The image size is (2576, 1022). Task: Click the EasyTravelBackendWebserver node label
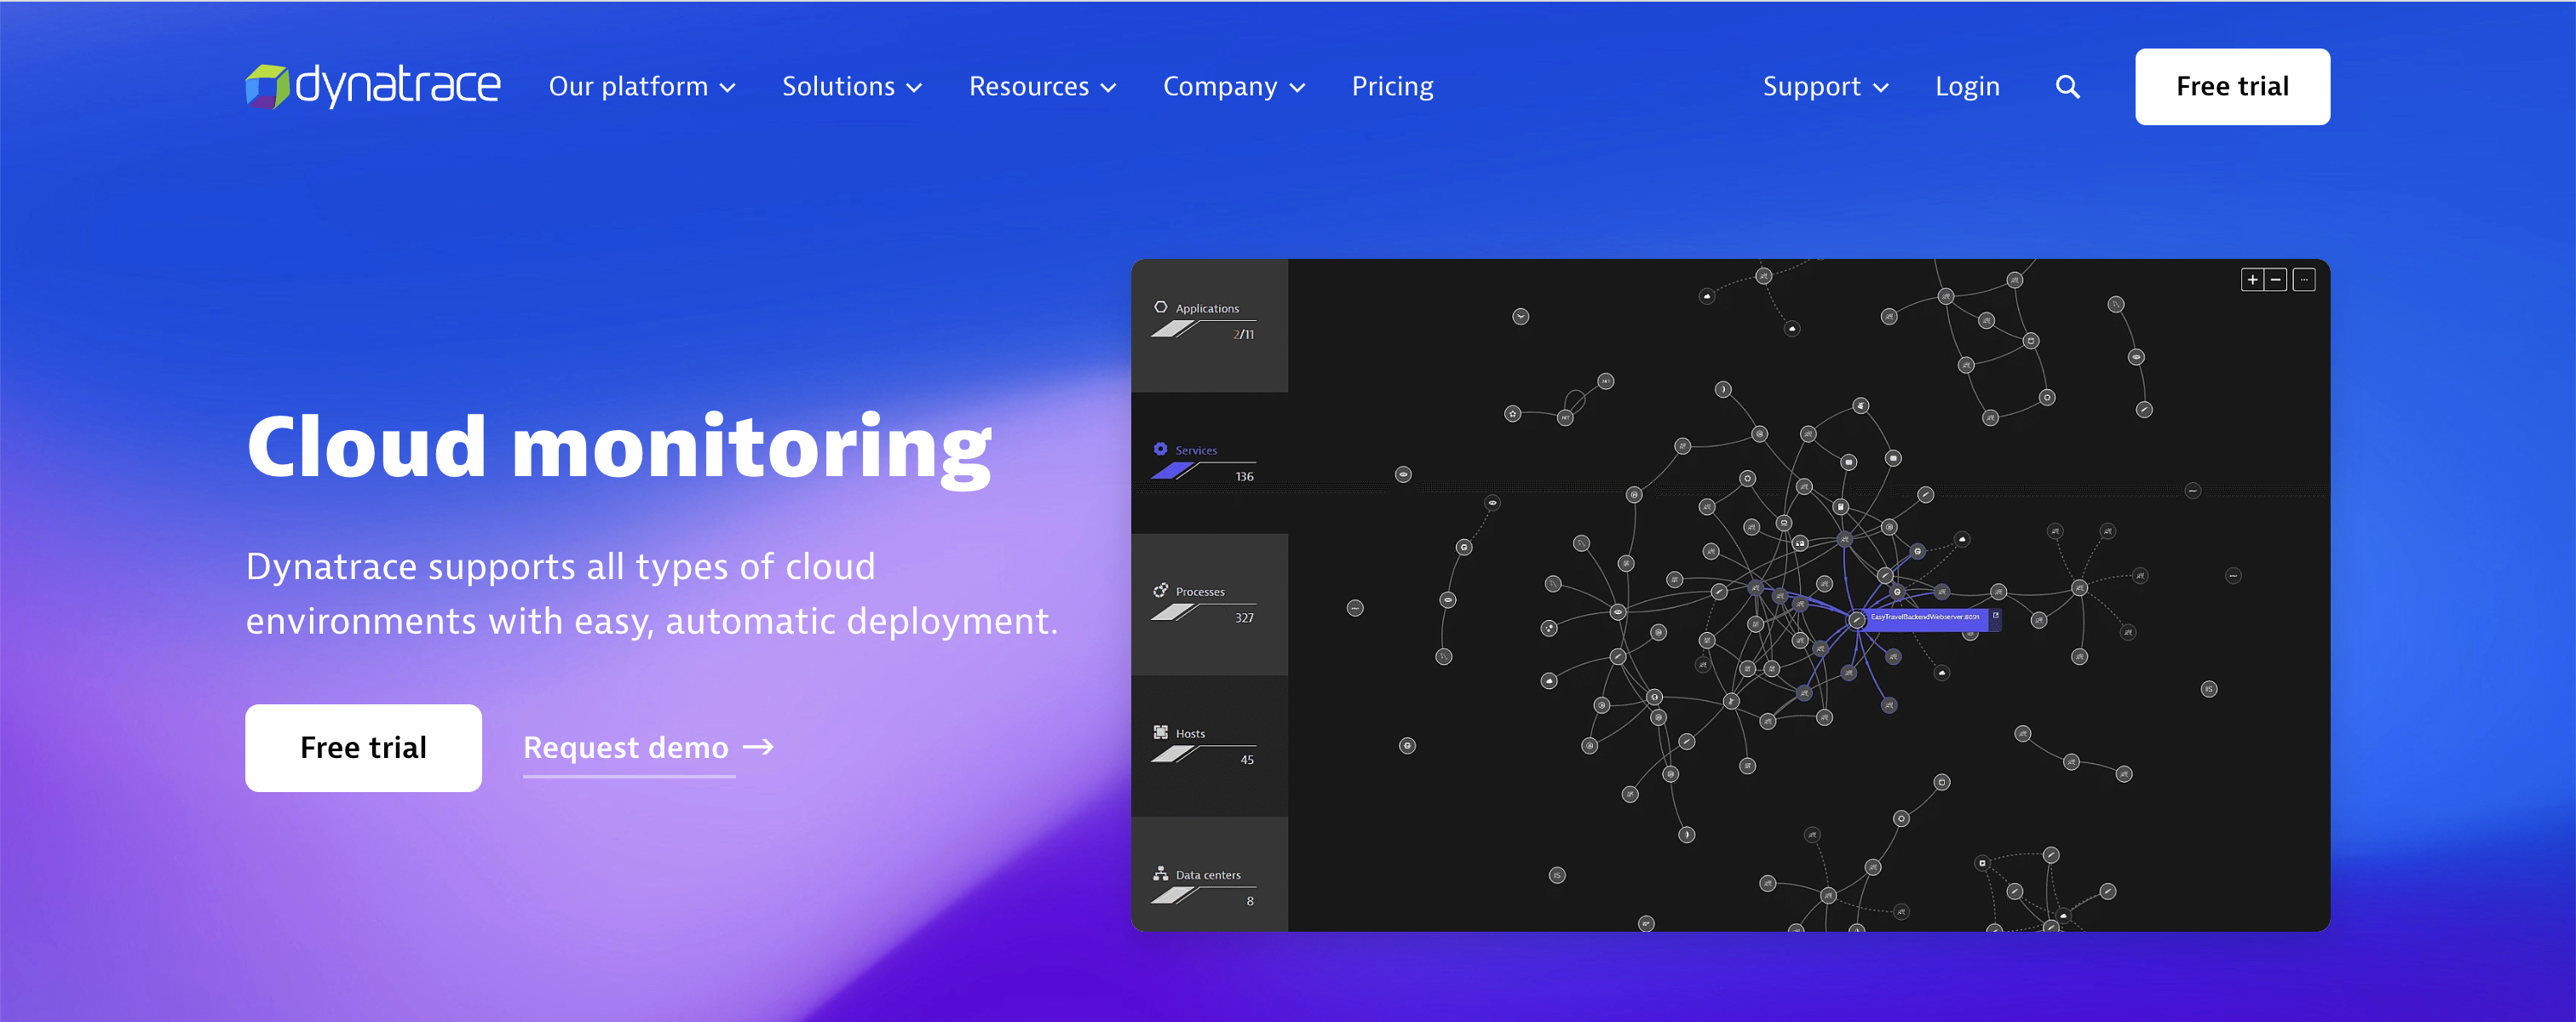click(x=1925, y=617)
